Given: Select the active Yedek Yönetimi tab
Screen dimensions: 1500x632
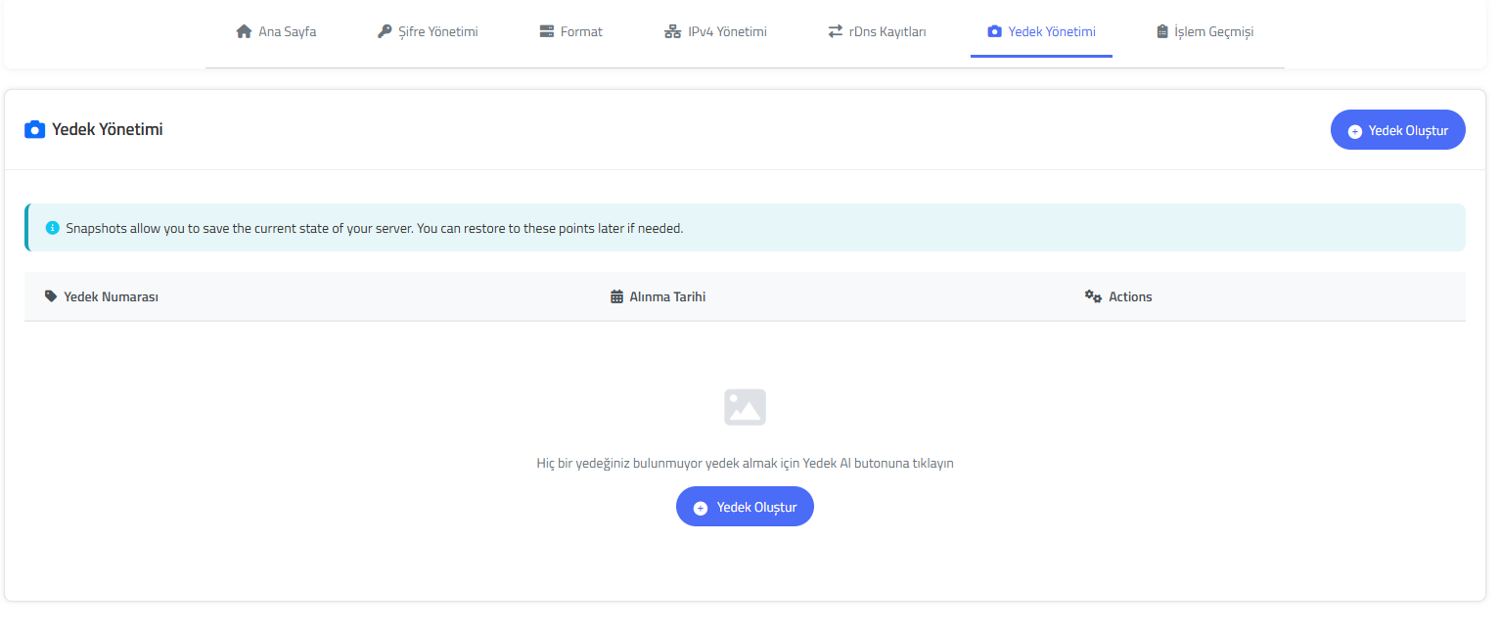Looking at the screenshot, I should coord(1041,31).
